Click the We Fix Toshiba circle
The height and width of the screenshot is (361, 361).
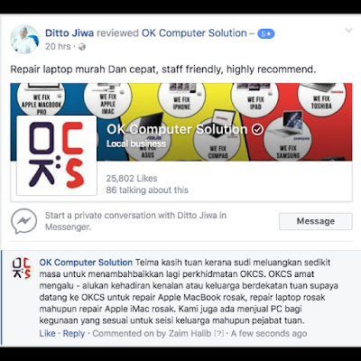click(321, 99)
